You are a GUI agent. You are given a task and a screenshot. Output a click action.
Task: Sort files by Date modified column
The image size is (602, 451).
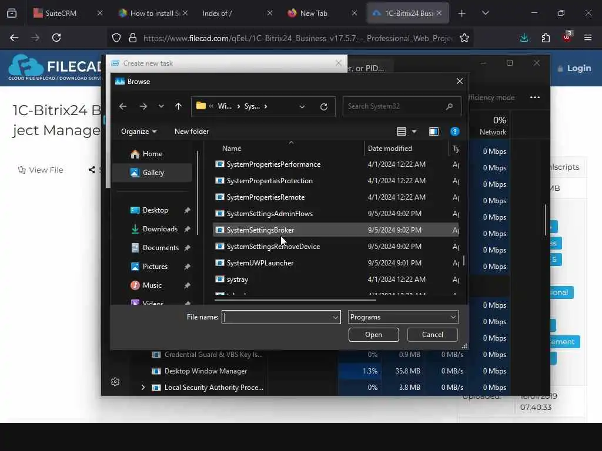coord(390,149)
